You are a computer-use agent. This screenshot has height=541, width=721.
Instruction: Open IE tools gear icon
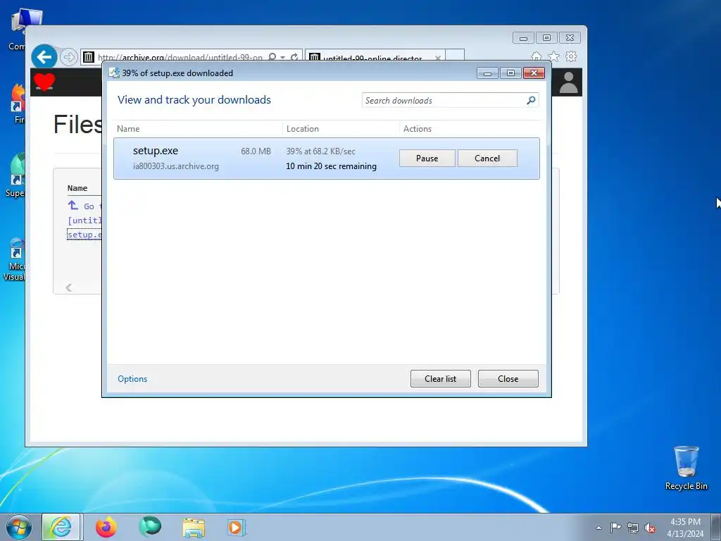(571, 56)
